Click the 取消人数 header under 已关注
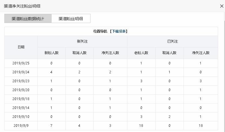The width and height of the screenshot is (225, 132). pos(169,53)
